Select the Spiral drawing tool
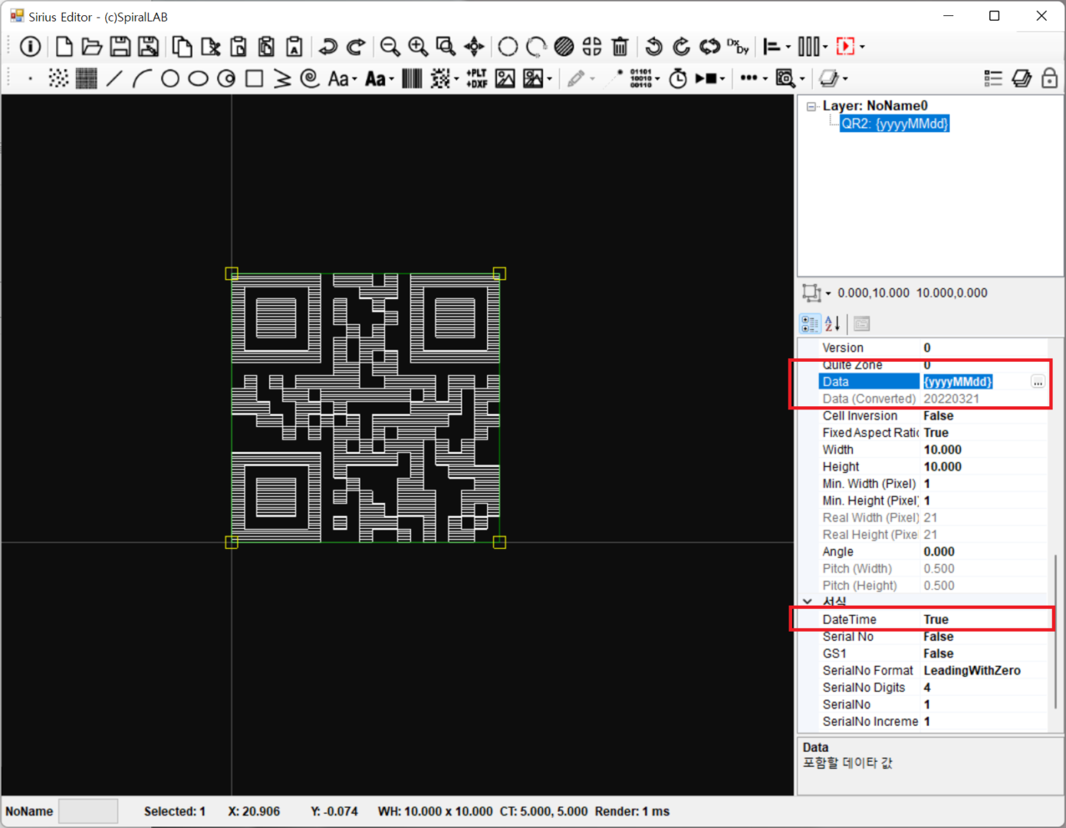 point(310,78)
